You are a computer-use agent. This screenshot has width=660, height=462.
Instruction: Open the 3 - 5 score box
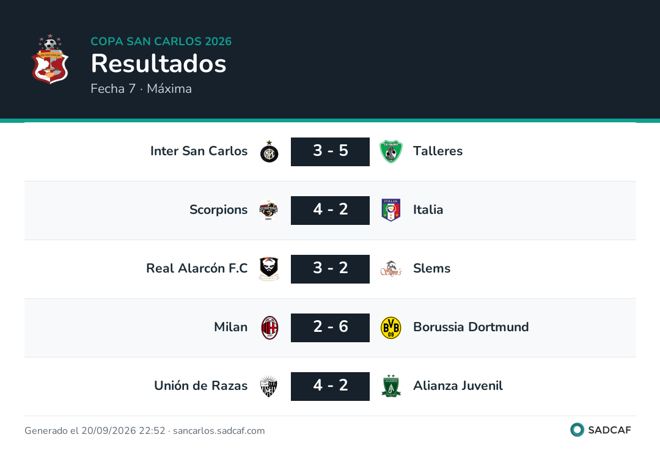(x=330, y=152)
